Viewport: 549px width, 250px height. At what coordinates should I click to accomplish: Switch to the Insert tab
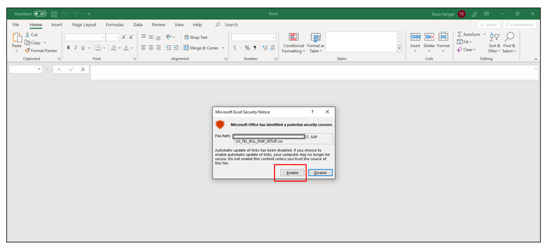point(57,25)
